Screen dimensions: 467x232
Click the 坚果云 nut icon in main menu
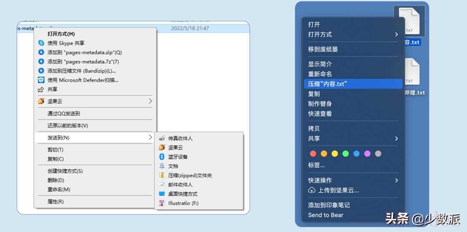[41, 101]
